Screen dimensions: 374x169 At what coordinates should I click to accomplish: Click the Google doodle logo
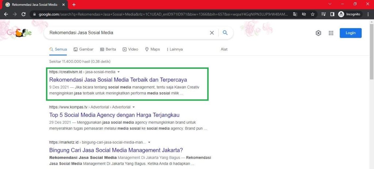click(x=19, y=33)
